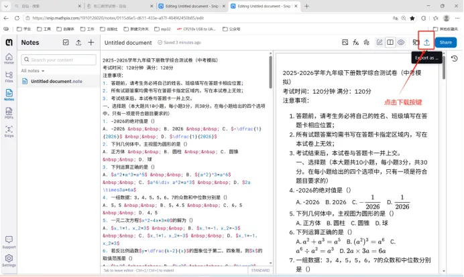Click the zoom magnifier in address bar
Viewport: 464px width, 277px height.
pyautogui.click(x=404, y=18)
